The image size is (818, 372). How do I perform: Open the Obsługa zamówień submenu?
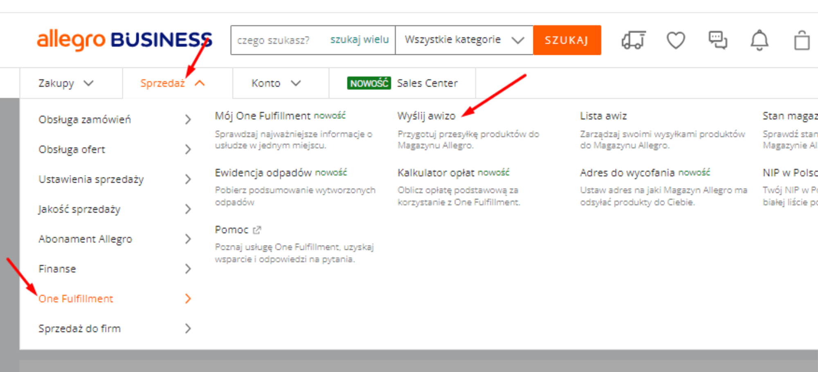[x=115, y=119]
